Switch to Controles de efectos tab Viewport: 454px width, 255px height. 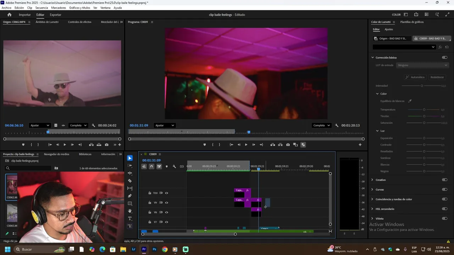tap(80, 22)
